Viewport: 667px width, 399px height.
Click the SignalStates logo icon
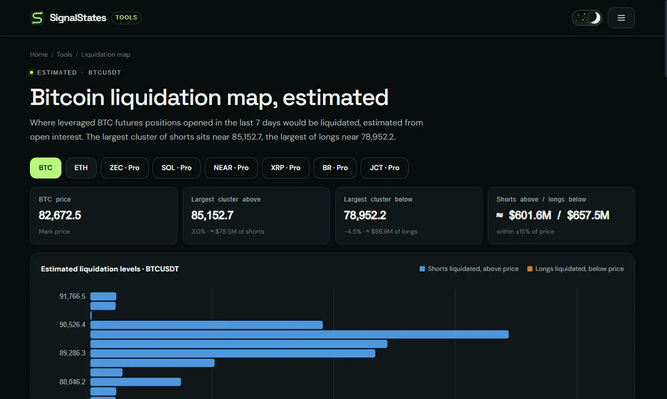click(x=37, y=18)
